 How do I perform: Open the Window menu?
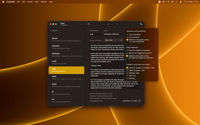point(43,2)
